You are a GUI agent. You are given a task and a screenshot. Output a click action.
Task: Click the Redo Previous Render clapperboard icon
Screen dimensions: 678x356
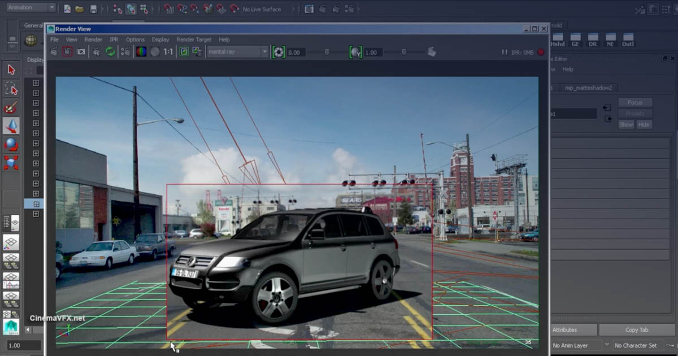pyautogui.click(x=54, y=52)
